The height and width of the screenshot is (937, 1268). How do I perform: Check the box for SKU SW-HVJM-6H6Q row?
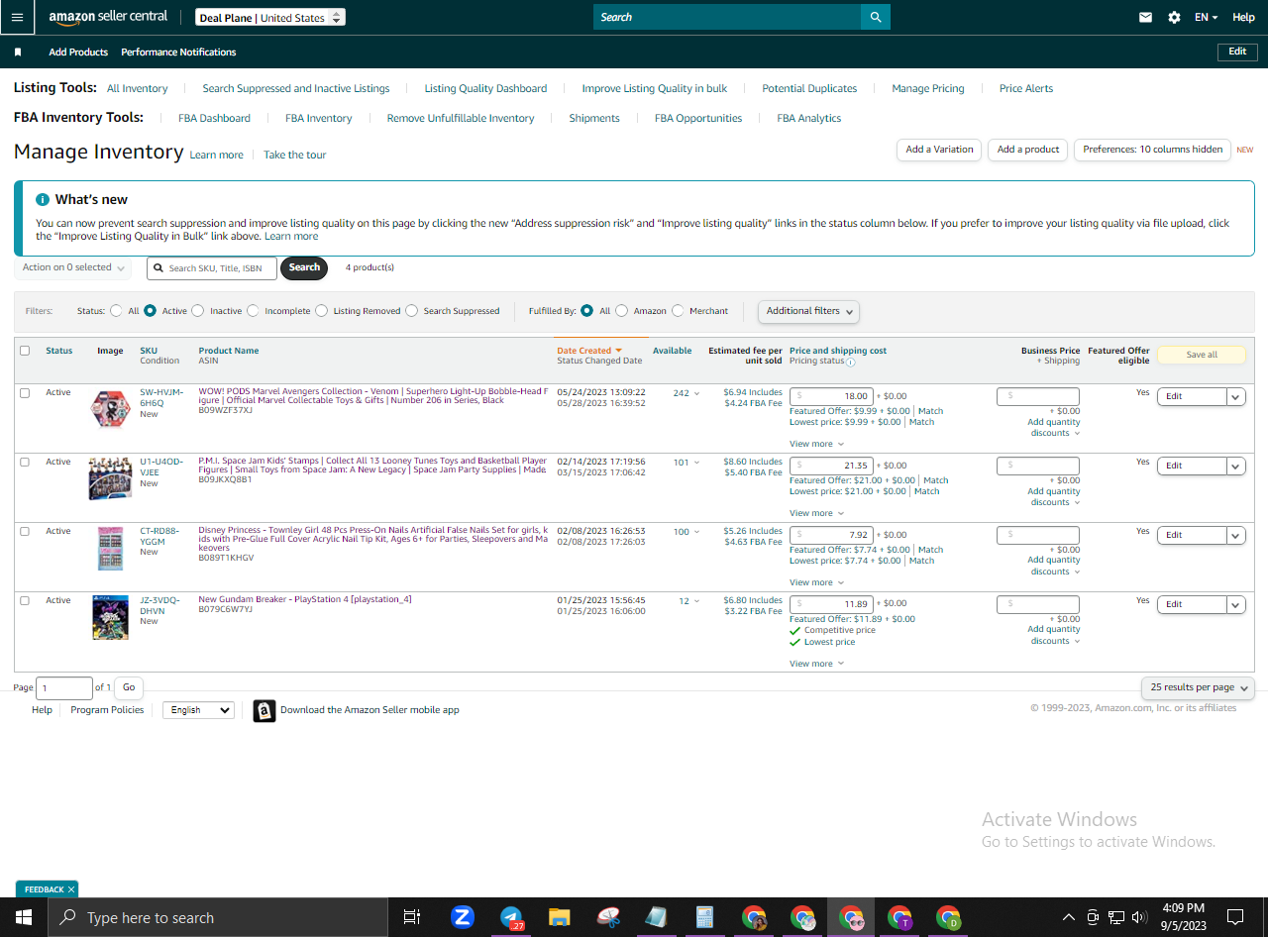pos(25,392)
